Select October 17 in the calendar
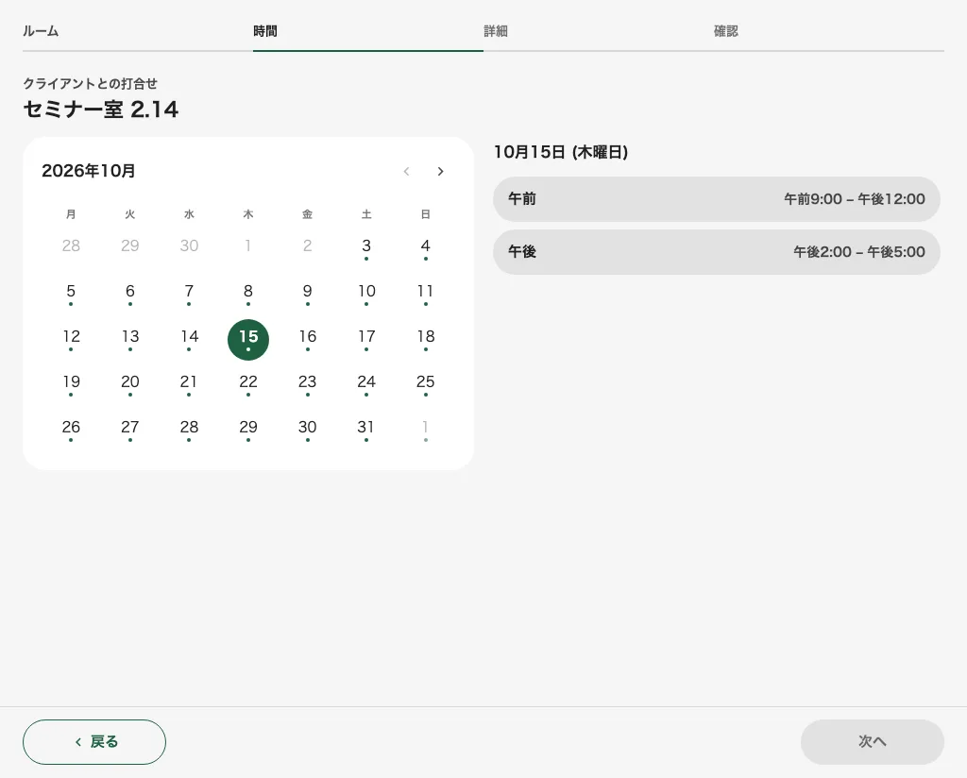This screenshot has height=778, width=967. (x=366, y=340)
